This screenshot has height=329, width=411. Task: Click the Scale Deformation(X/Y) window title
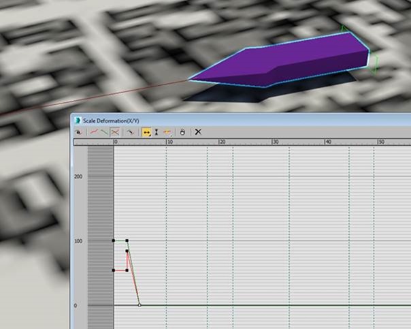click(x=111, y=121)
